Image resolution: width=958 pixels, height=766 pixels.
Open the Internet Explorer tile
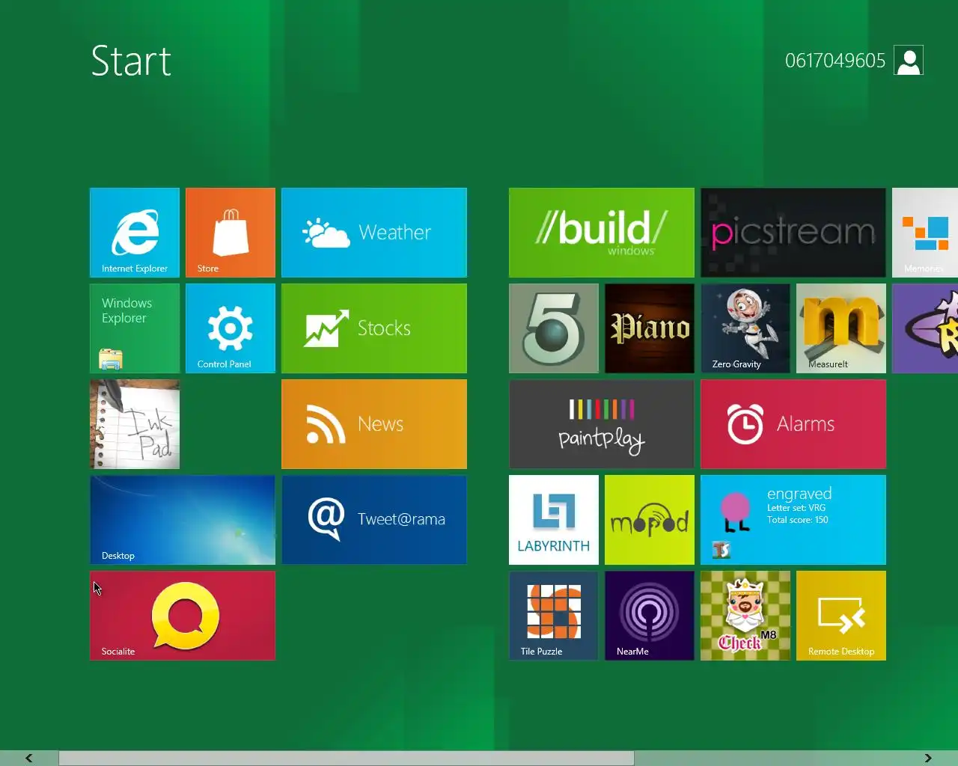pyautogui.click(x=135, y=233)
